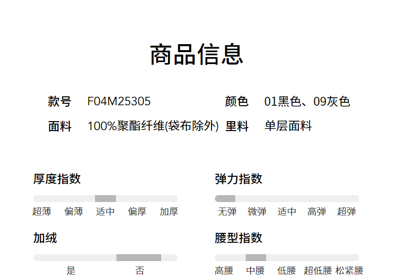Pick 加厚 under 厚度指数
This screenshot has height=279, width=393.
point(169,211)
